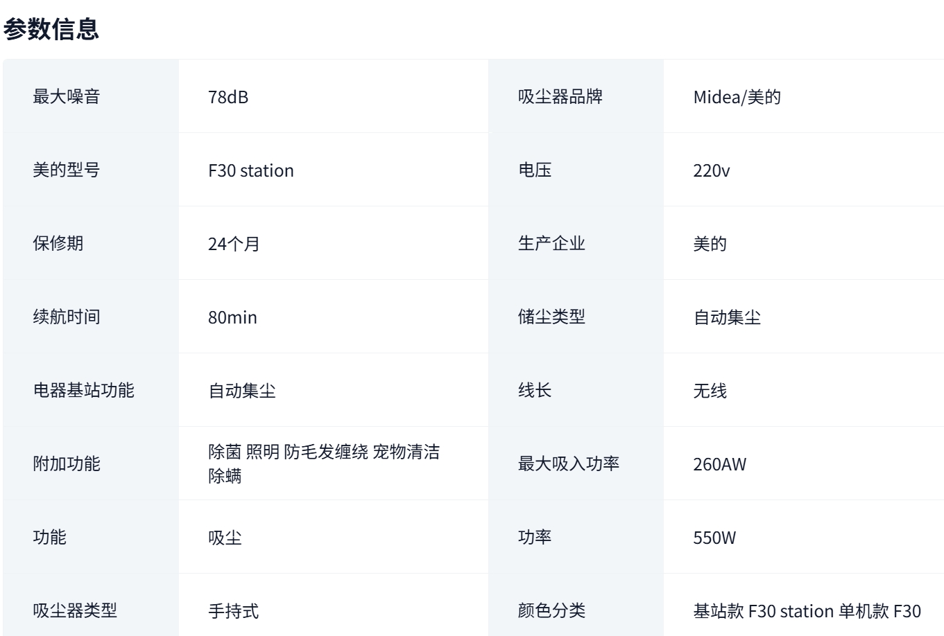Click the Midea/美的 brand value

coord(737,97)
